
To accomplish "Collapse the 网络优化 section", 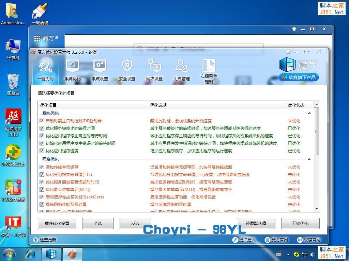I will 309,159.
